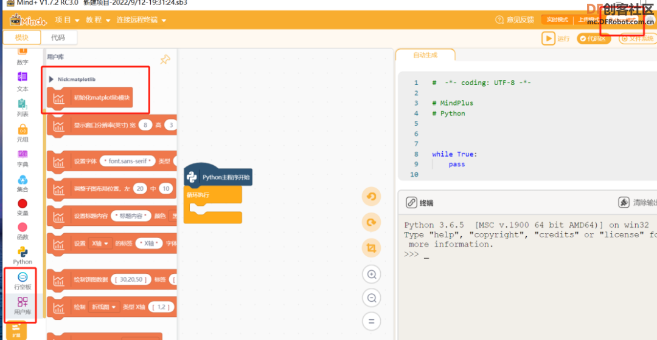Reset workspace zoom with equals icon
The image size is (657, 340).
[371, 322]
